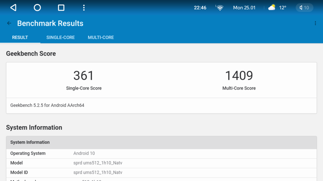Tap the volume level 10 indicator

click(x=304, y=8)
